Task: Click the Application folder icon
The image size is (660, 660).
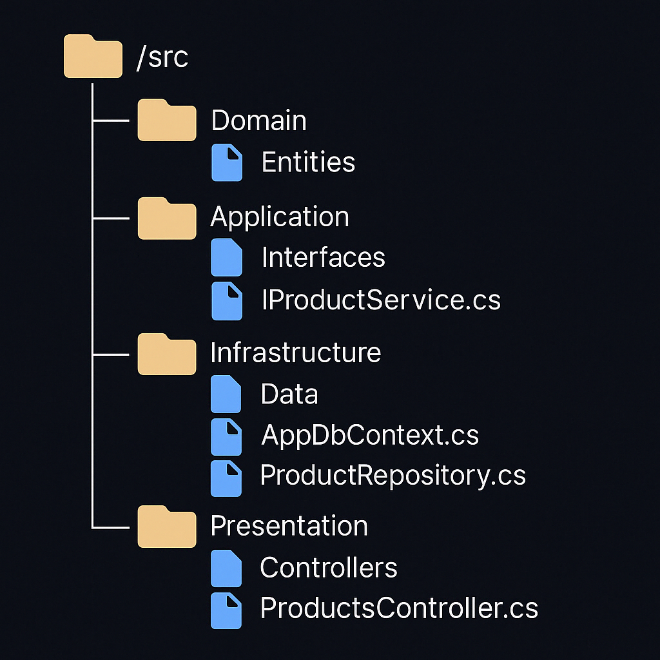Action: click(x=167, y=218)
